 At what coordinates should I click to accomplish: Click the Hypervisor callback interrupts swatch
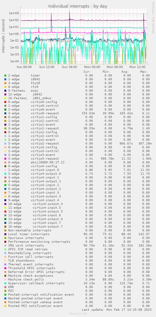click(x=5, y=283)
